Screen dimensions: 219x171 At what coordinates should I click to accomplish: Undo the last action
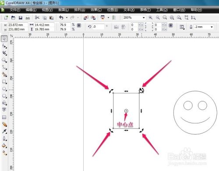point(61,17)
